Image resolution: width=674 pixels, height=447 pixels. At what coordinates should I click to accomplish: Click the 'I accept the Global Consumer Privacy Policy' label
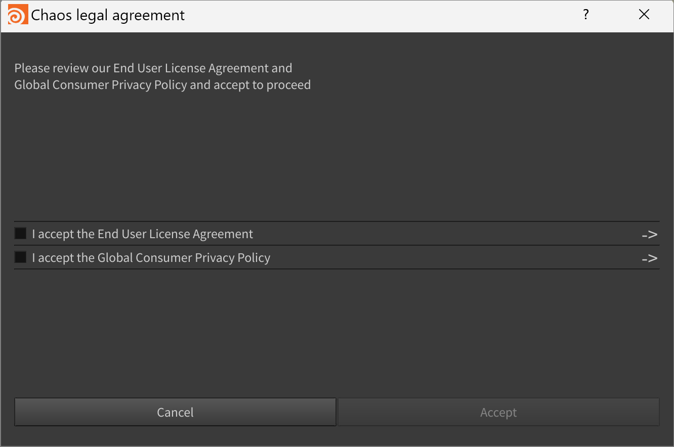[151, 258]
